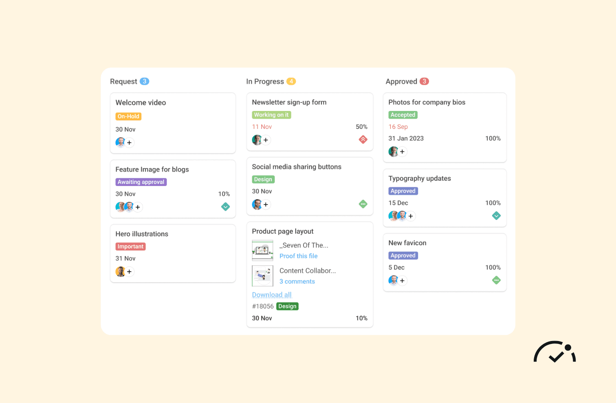Image resolution: width=616 pixels, height=403 pixels.
Task: Click _Seven Of The... file name
Action: [304, 246]
